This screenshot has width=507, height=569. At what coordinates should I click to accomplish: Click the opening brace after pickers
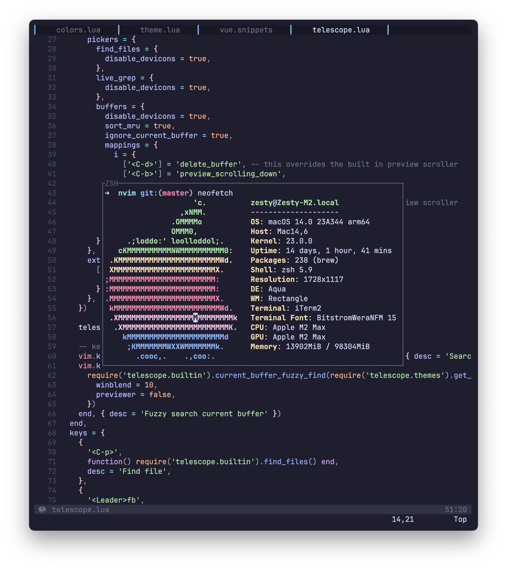click(134, 39)
